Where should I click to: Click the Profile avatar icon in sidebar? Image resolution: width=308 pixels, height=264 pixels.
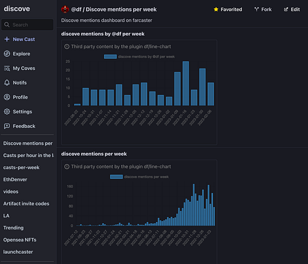(7, 97)
